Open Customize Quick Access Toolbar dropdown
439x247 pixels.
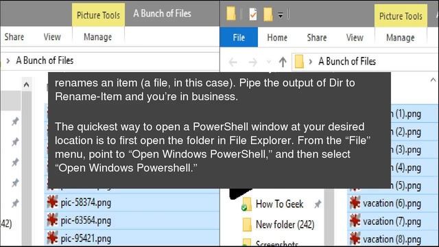click(x=281, y=15)
